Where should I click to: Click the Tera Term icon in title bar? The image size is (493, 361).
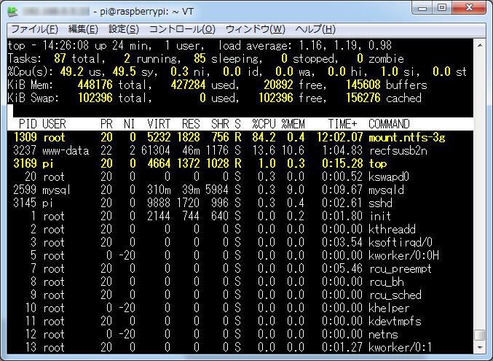[12, 12]
